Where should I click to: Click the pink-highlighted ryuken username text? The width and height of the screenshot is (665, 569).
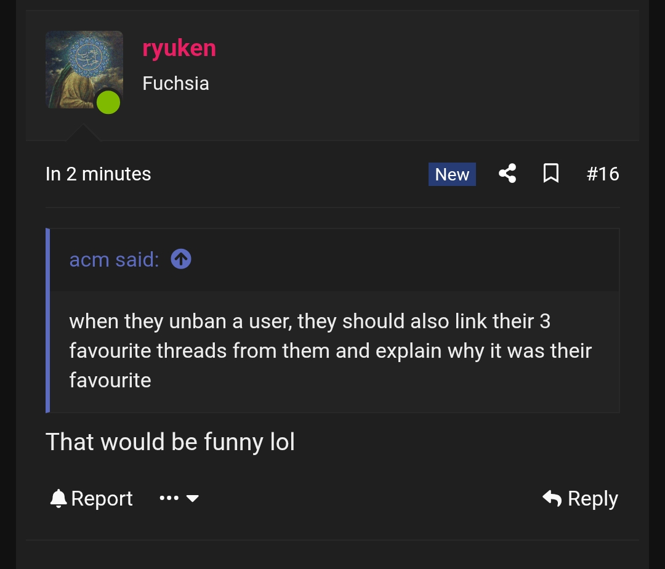pos(179,47)
